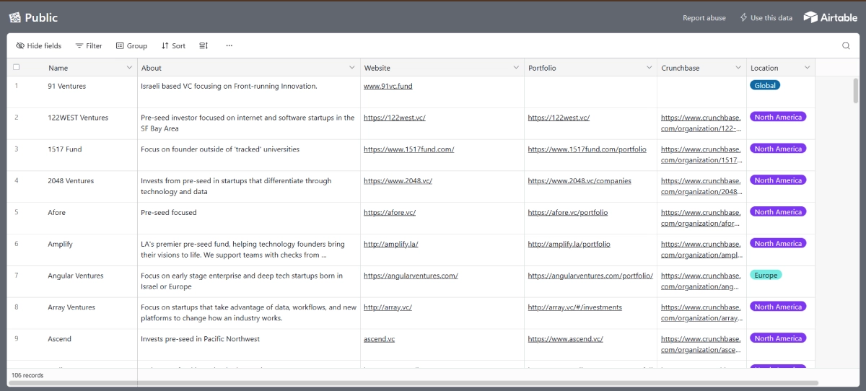Expand the Crunchbase column dropdown arrow
866x391 pixels.
coord(738,68)
